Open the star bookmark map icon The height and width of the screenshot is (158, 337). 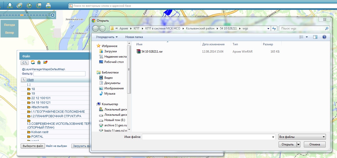click(x=29, y=5)
